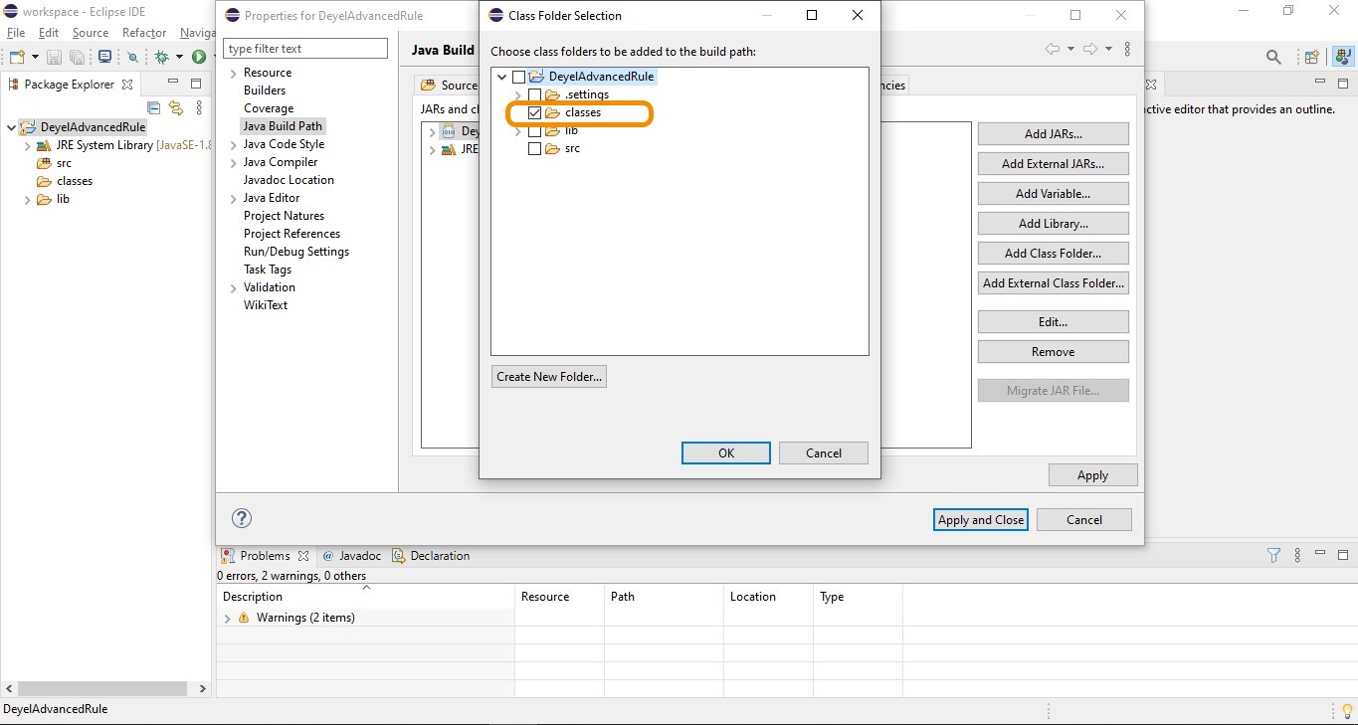Click Apply and Close button
The width and height of the screenshot is (1358, 725).
pyautogui.click(x=981, y=519)
